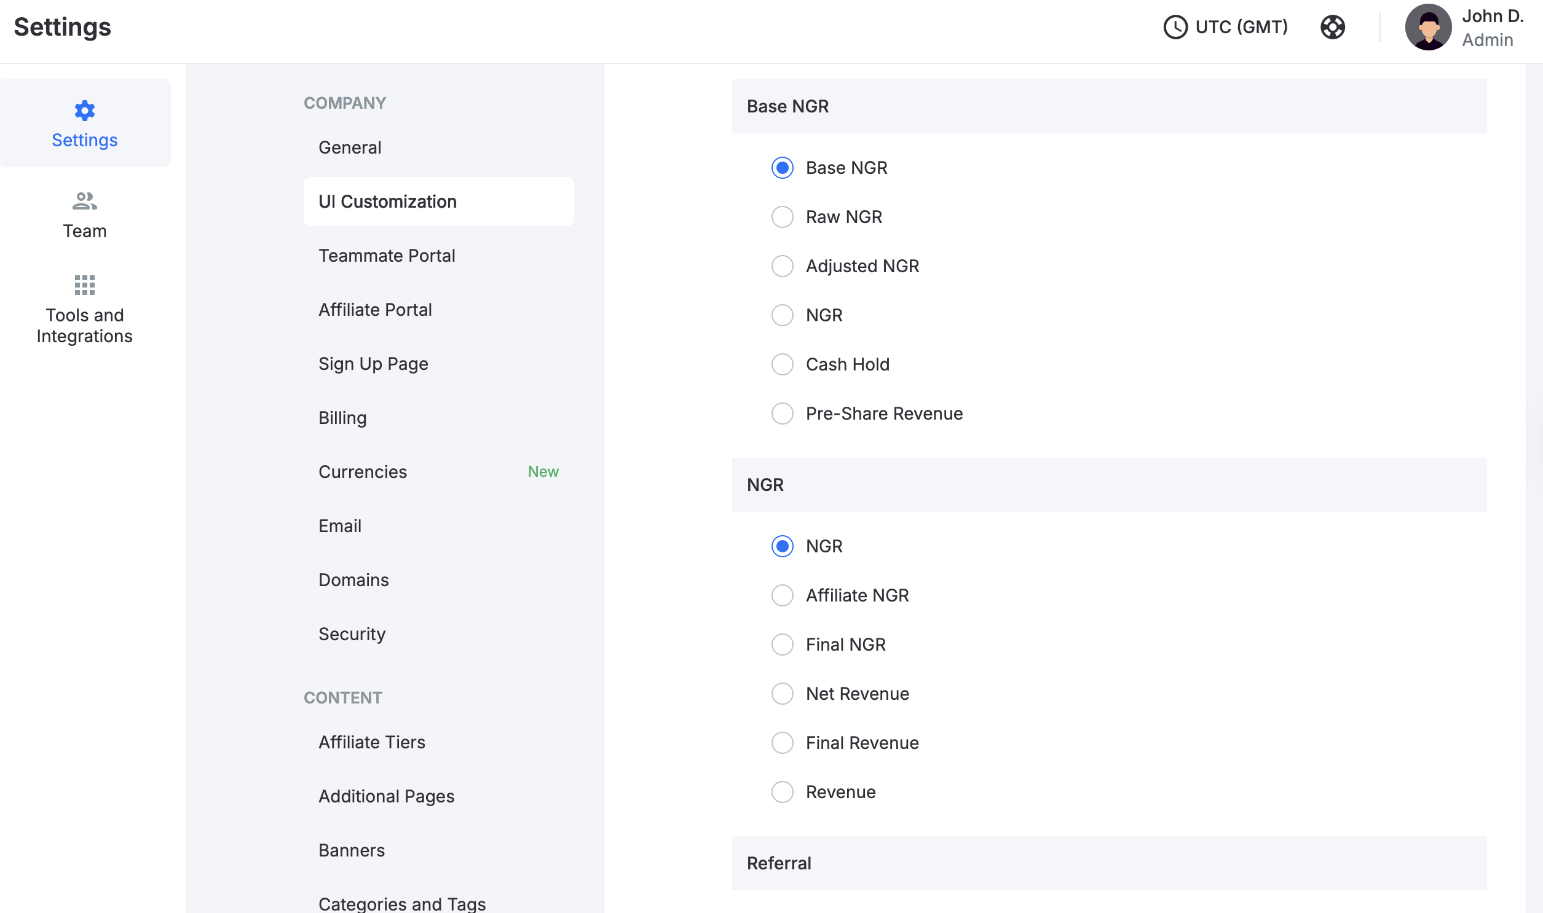1543x913 pixels.
Task: Navigate to Sign Up Page settings
Action: point(438,364)
